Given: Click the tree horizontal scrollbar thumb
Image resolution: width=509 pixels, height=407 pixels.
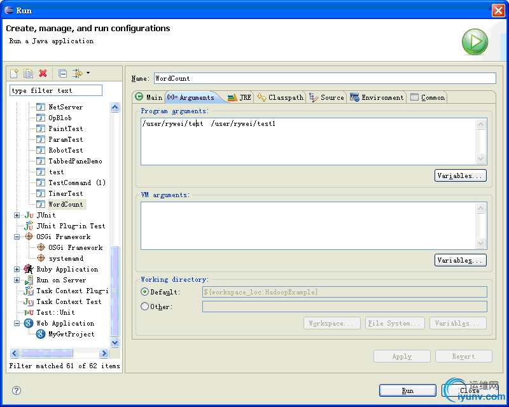Looking at the screenshot, I should point(46,353).
